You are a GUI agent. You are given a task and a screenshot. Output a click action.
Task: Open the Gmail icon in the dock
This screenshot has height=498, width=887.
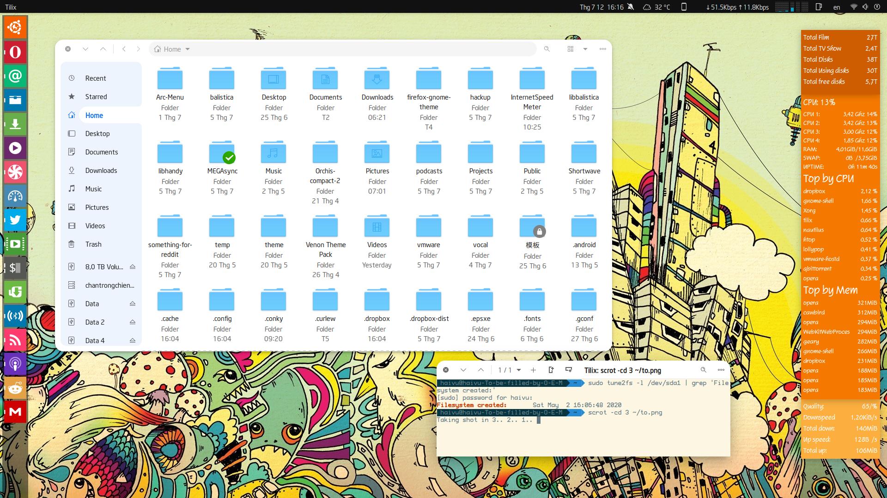[15, 412]
